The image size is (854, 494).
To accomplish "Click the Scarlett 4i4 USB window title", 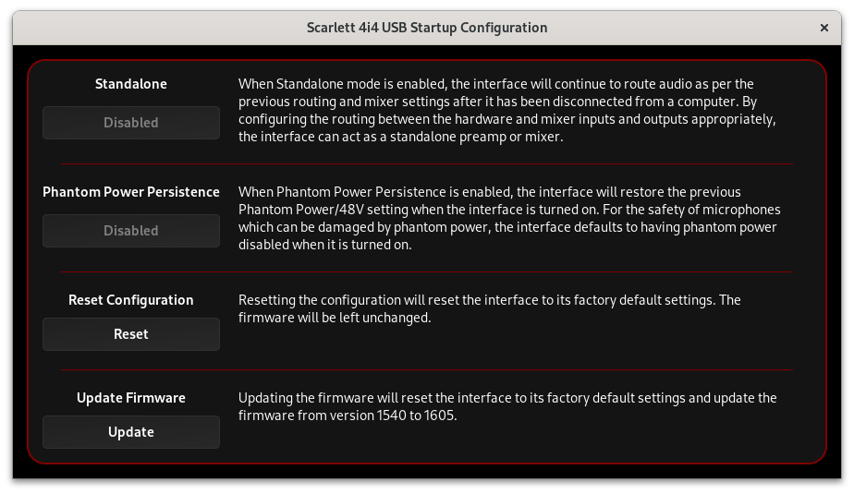I will [x=426, y=28].
